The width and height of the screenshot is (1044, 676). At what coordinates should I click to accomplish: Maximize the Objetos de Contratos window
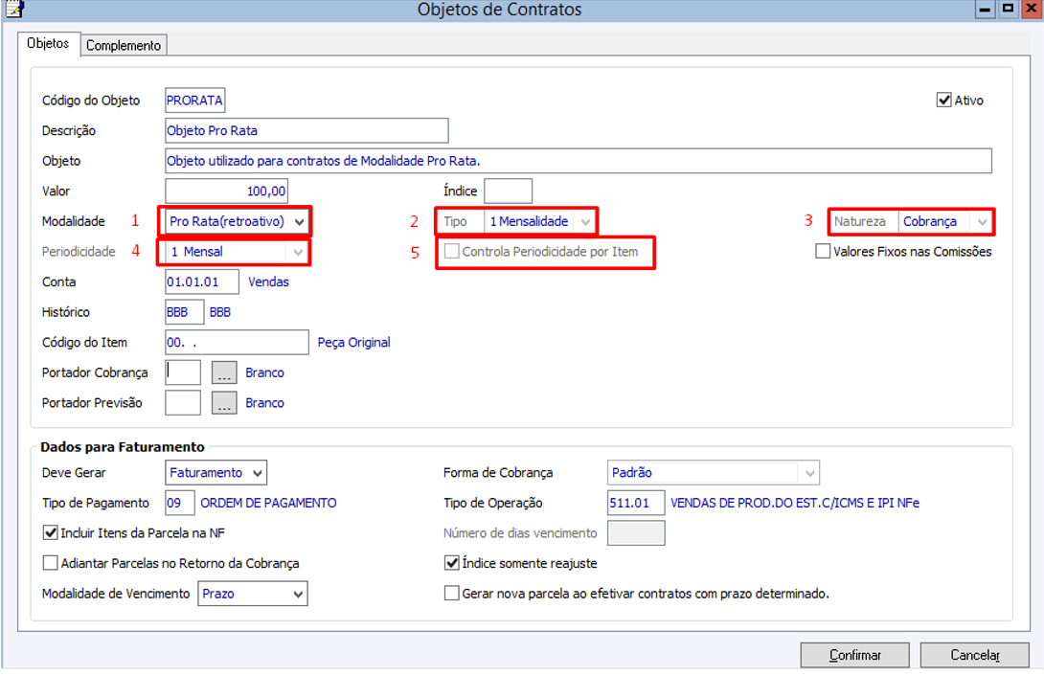pos(1008,9)
